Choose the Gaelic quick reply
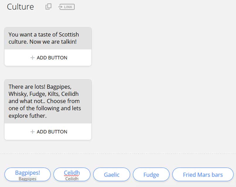This screenshot has height=187, width=236. click(112, 175)
